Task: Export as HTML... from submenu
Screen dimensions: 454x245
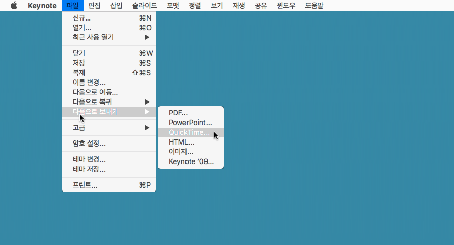Action: pos(191,142)
